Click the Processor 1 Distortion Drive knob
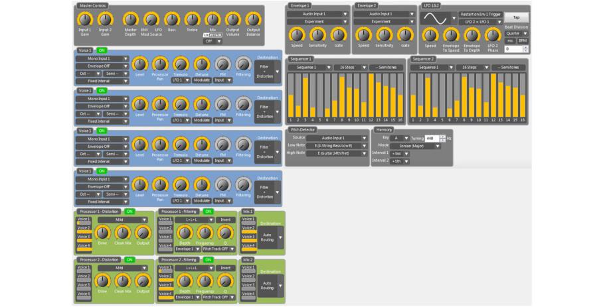 point(102,232)
